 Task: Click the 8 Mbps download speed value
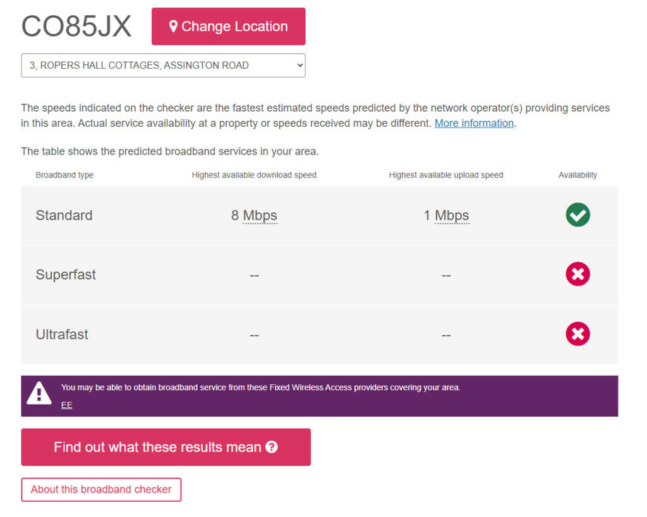point(254,215)
